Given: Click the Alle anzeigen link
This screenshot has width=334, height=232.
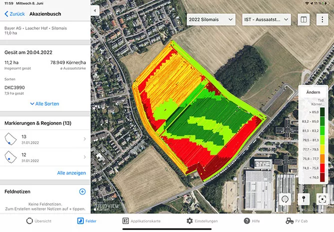Looking at the screenshot, I should (71, 173).
